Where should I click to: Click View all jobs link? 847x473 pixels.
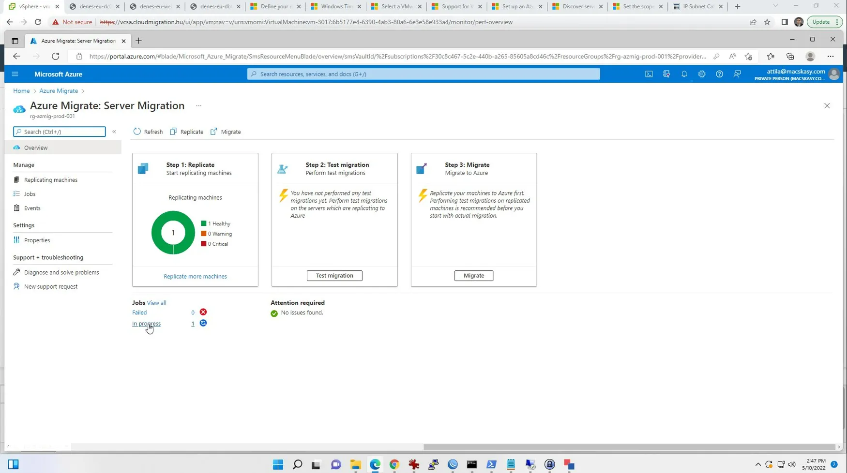(x=156, y=303)
